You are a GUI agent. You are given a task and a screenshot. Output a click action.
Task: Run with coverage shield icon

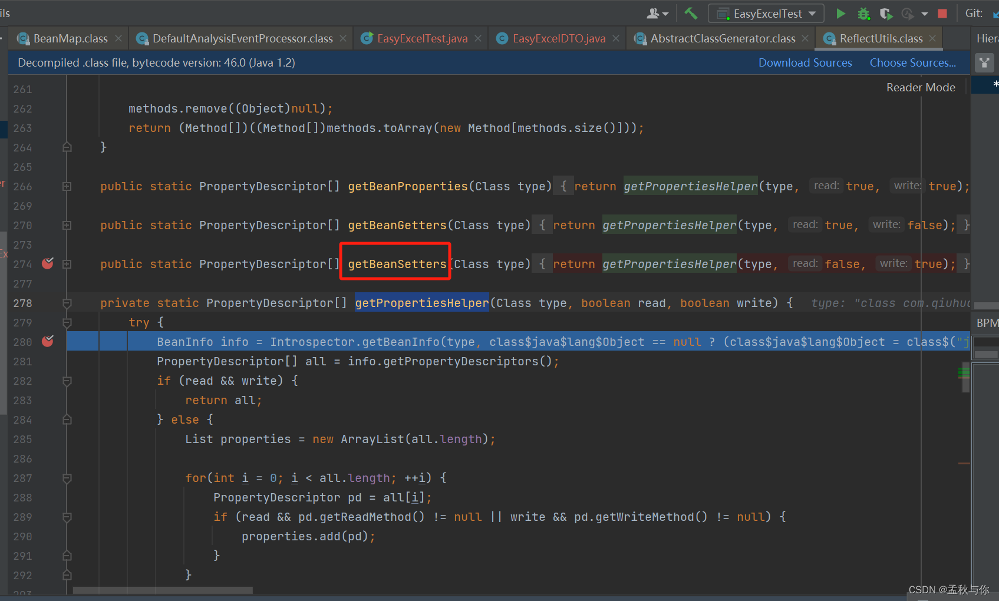click(x=885, y=14)
